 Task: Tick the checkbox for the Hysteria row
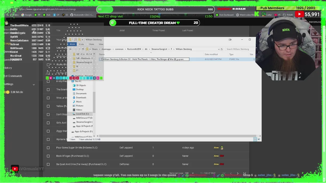pyautogui.click(x=48, y=139)
